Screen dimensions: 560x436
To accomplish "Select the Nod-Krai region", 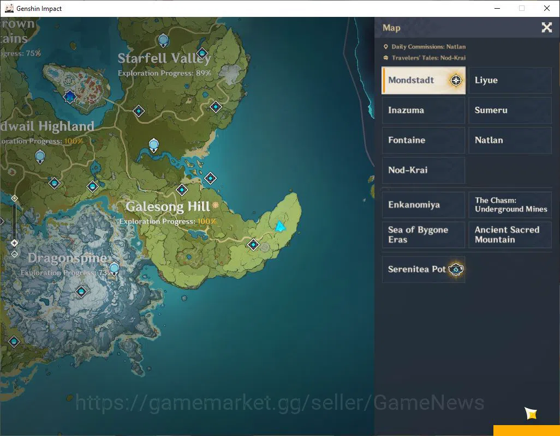I will point(424,170).
